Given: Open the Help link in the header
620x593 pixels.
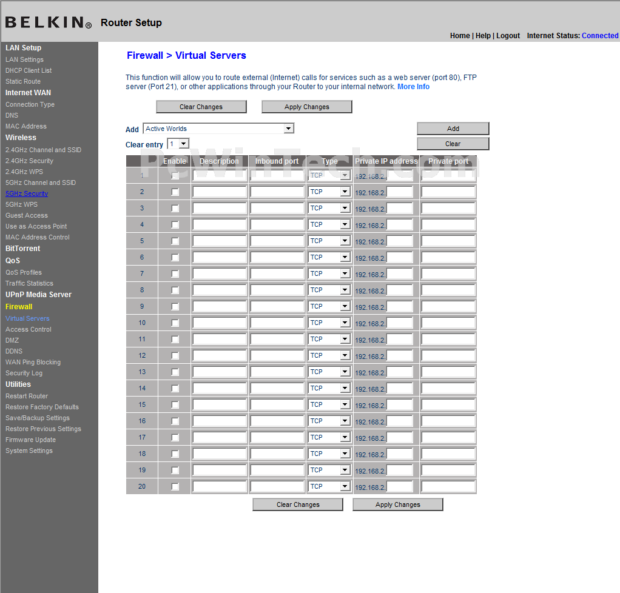Looking at the screenshot, I should 483,36.
